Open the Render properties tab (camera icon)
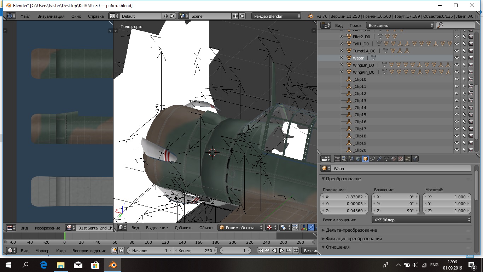The width and height of the screenshot is (483, 272). point(337,159)
